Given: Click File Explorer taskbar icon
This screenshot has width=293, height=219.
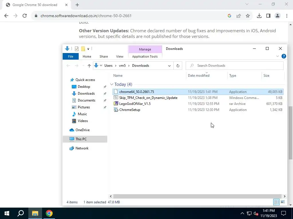Looking at the screenshot, I should (35, 213).
